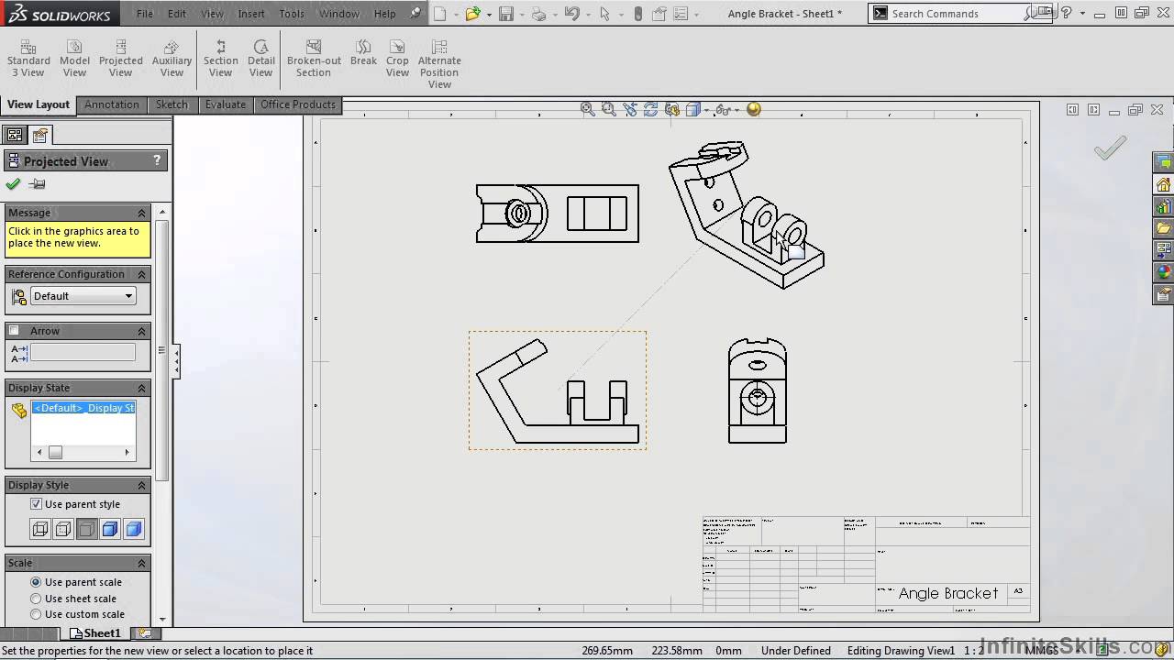Accept the view with corner checkmark
1174x660 pixels.
coord(1110,148)
